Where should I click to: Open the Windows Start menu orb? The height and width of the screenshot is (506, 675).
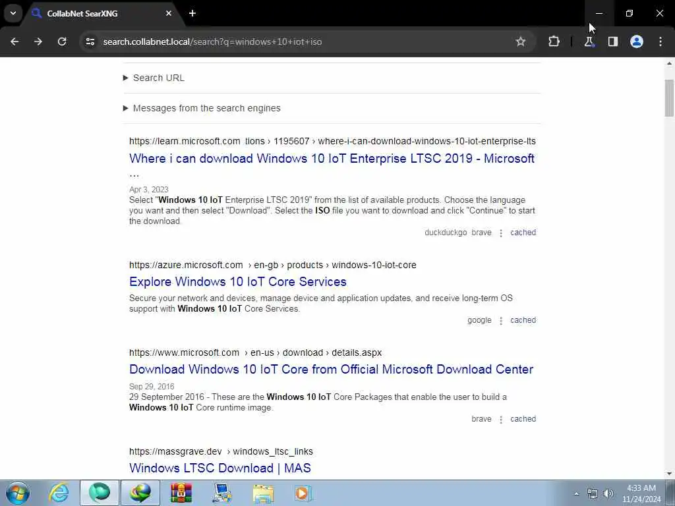tap(18, 493)
